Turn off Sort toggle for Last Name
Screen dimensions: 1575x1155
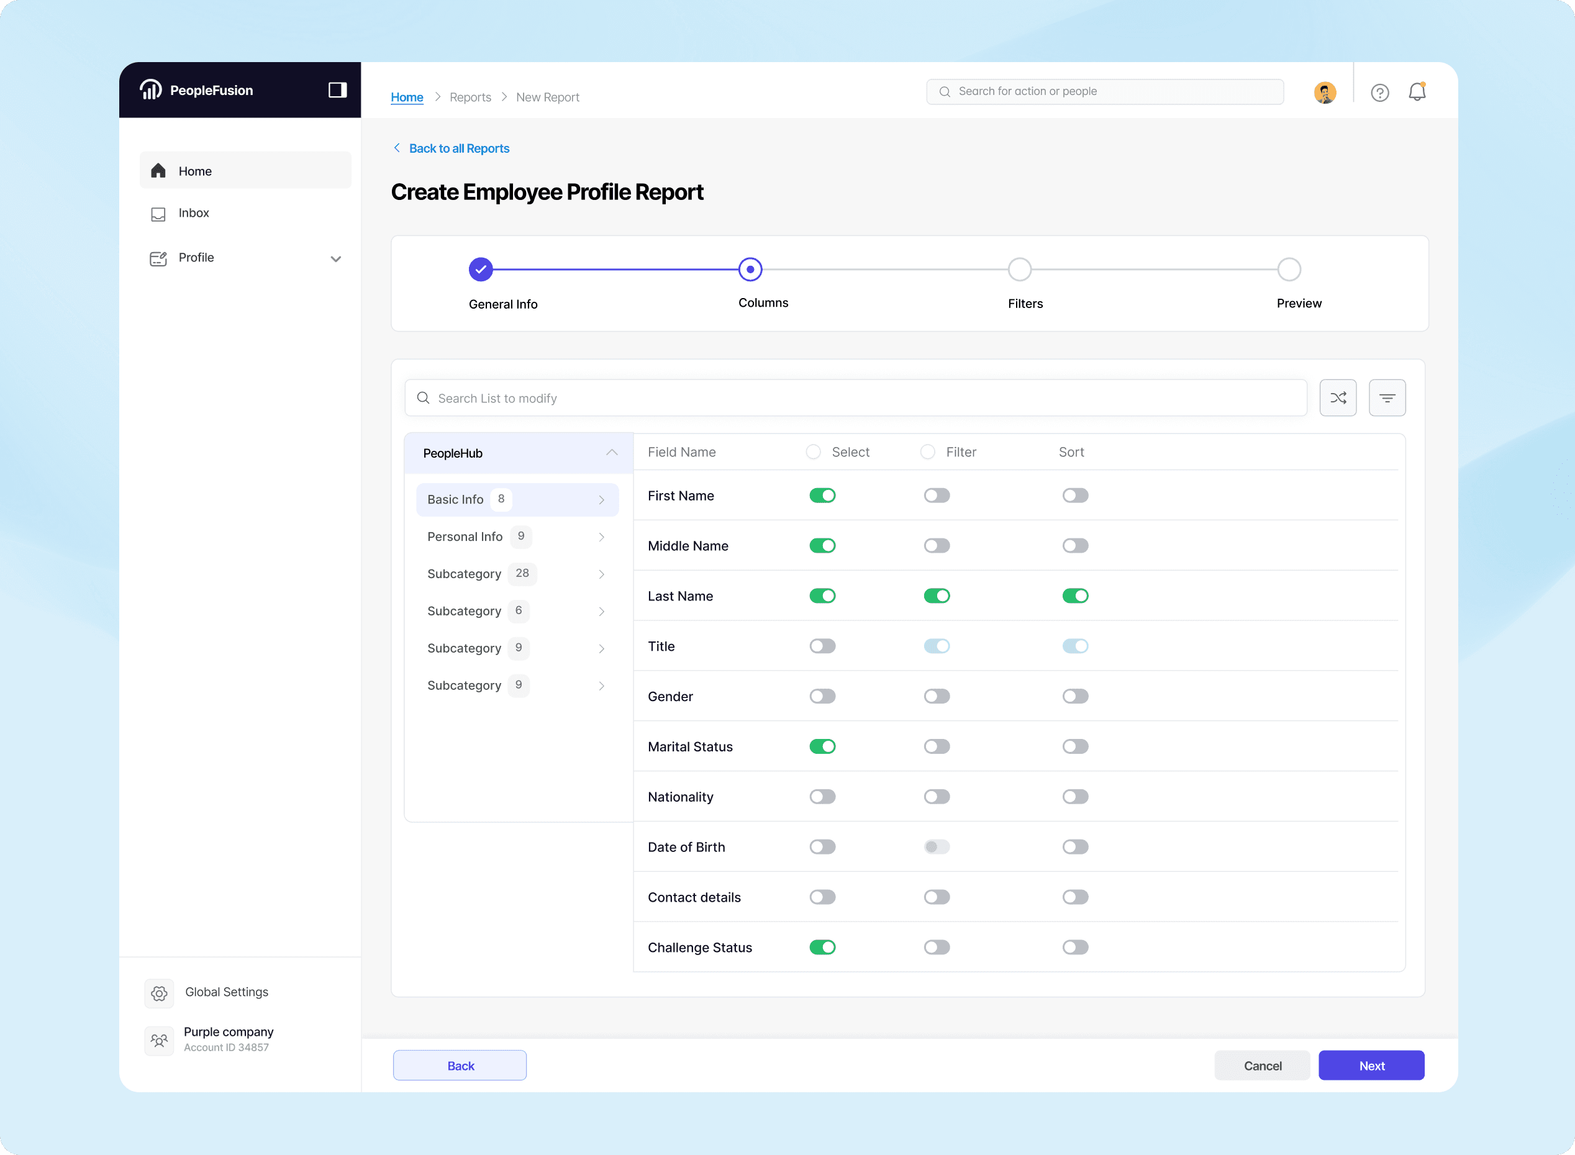tap(1074, 596)
